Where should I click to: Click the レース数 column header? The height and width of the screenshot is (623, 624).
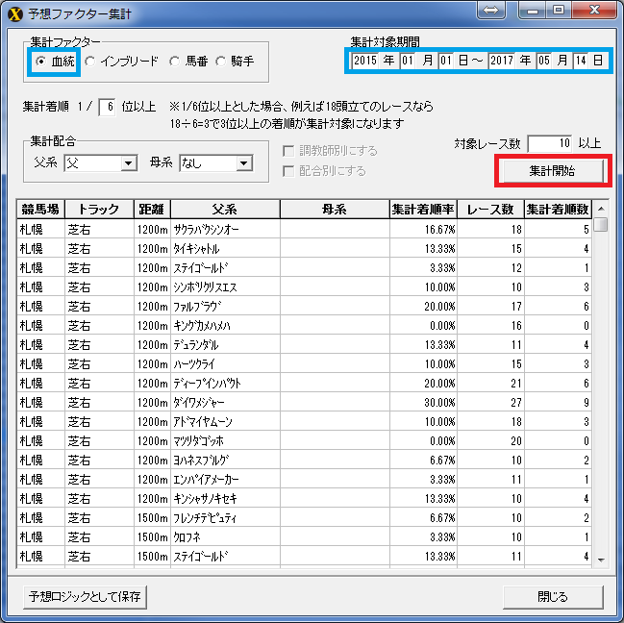(490, 210)
